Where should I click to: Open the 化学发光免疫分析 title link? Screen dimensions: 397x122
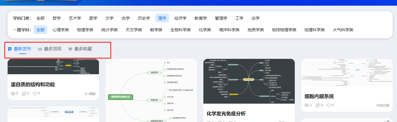click(226, 114)
